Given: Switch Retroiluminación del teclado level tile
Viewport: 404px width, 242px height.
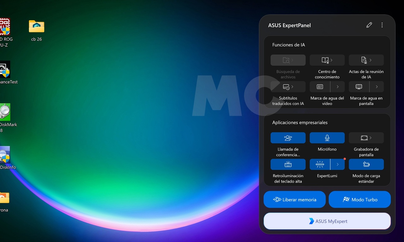Looking at the screenshot, I should tap(288, 164).
